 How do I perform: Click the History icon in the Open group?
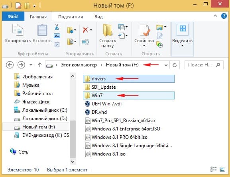coord(159,45)
